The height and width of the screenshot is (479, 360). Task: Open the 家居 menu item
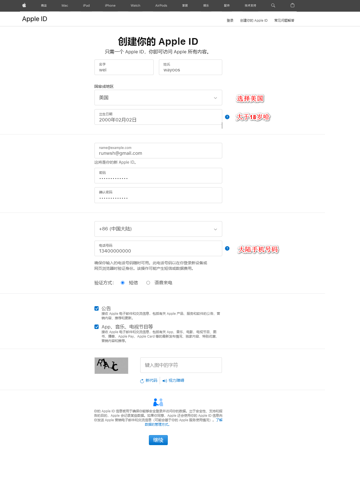click(185, 6)
